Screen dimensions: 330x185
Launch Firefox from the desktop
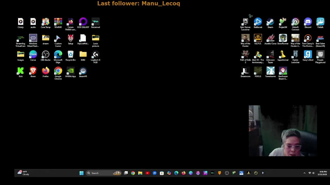(46, 72)
